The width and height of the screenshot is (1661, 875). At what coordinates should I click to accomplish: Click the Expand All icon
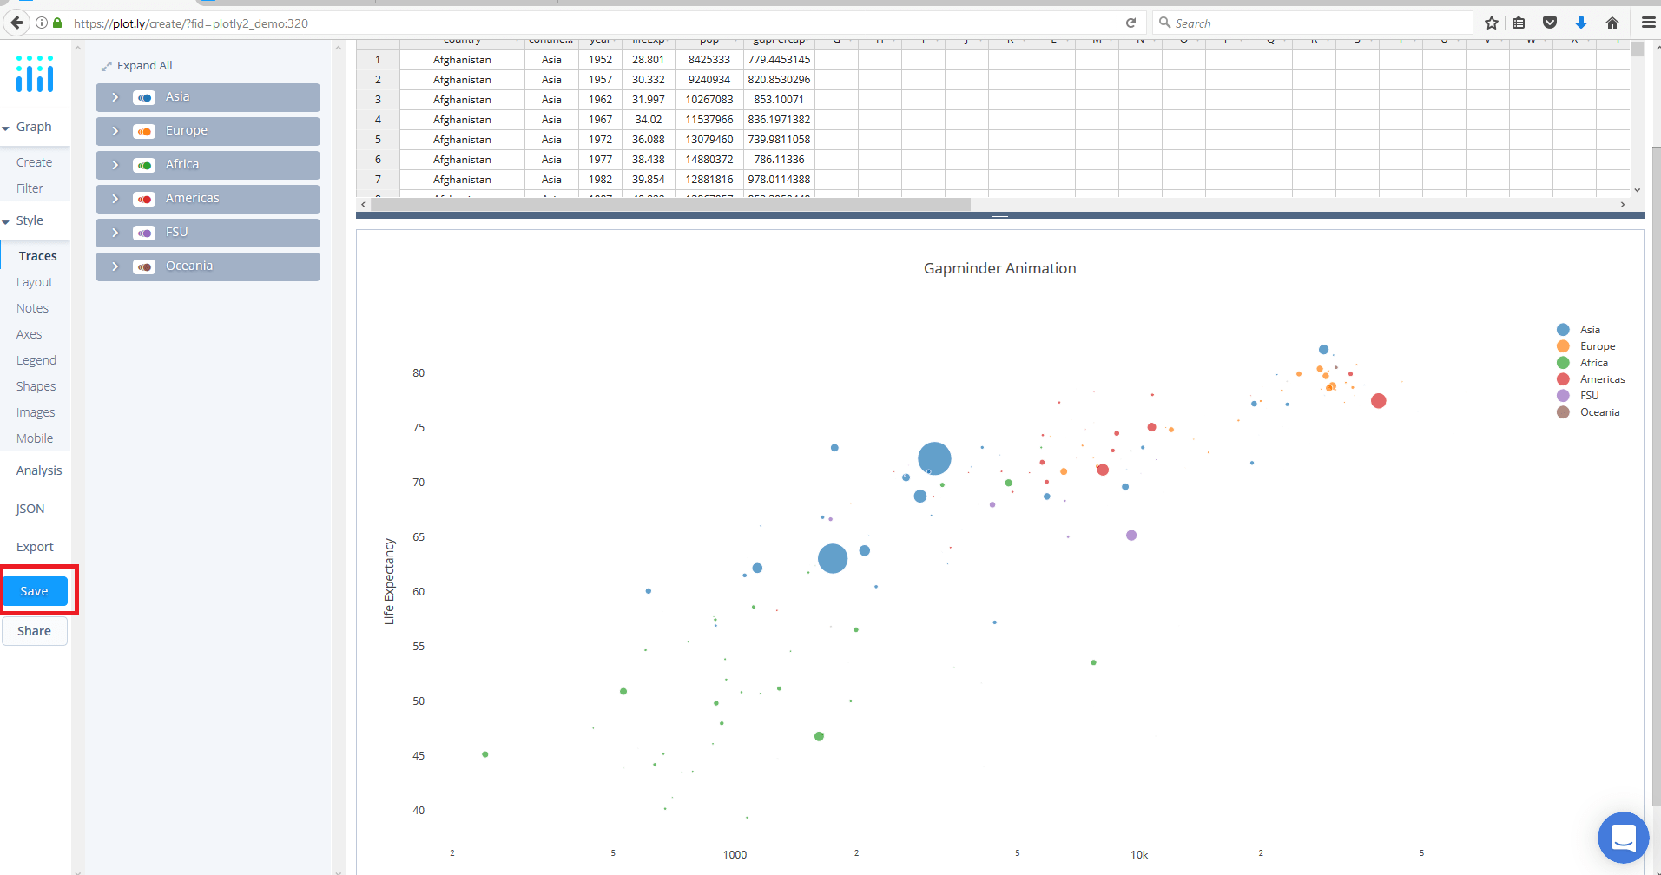[x=107, y=64]
